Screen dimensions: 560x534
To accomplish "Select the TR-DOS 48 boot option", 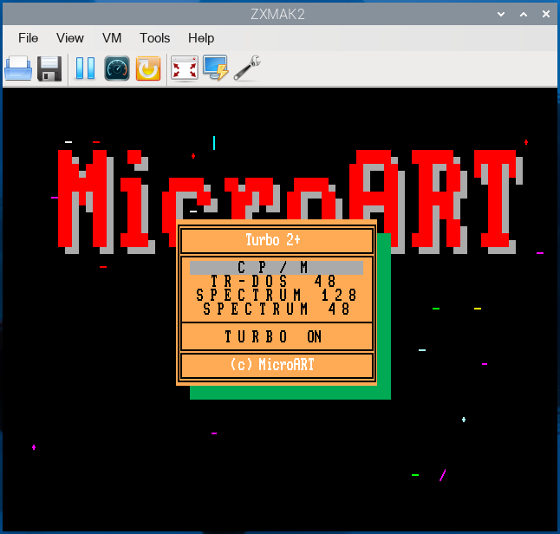I will 273,282.
